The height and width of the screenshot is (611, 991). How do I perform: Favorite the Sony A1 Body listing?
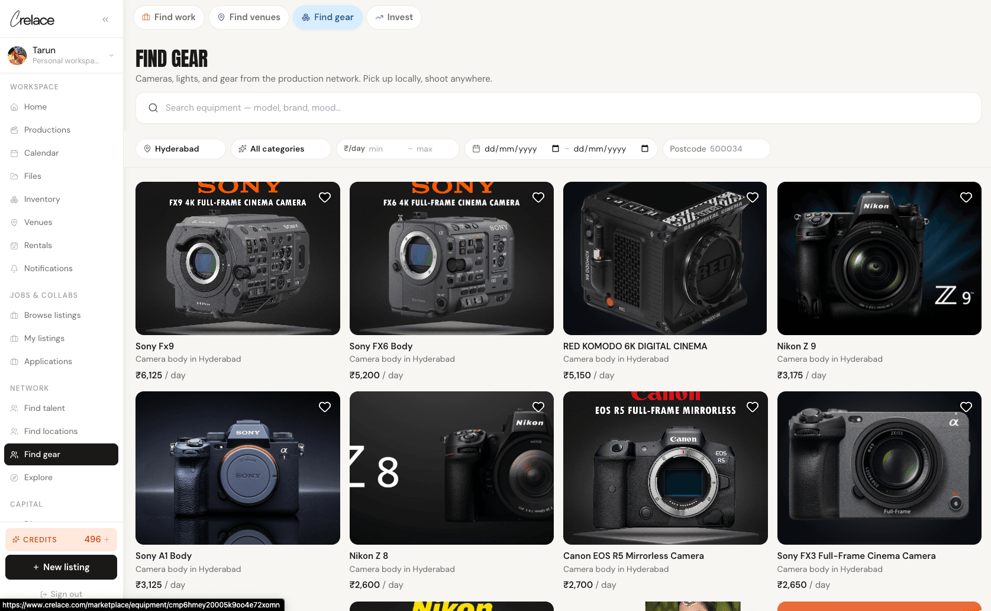[x=325, y=407]
